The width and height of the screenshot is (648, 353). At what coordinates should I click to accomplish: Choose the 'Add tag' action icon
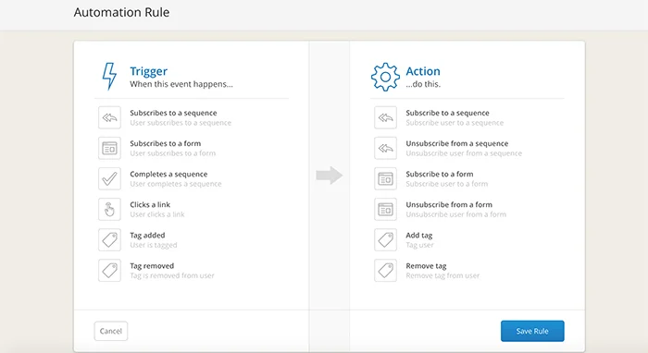(x=386, y=240)
